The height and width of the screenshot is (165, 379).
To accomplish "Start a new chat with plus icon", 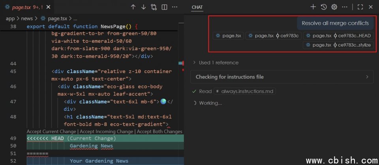I will pos(313,7).
